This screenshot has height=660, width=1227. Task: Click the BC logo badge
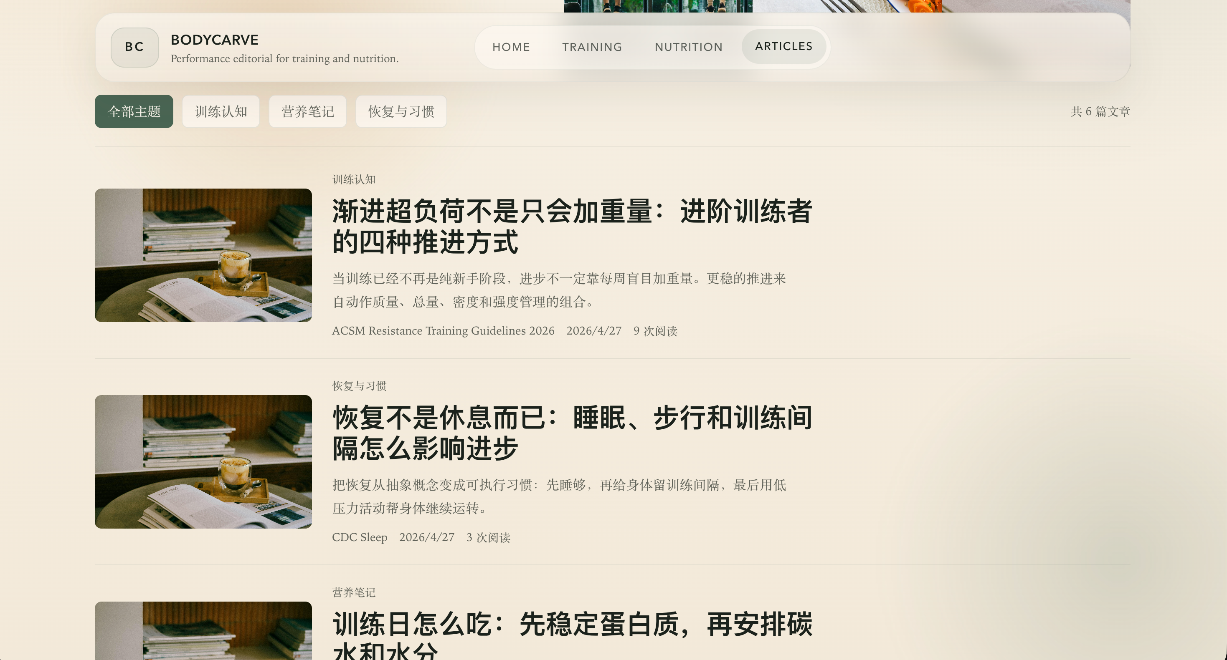coord(135,47)
